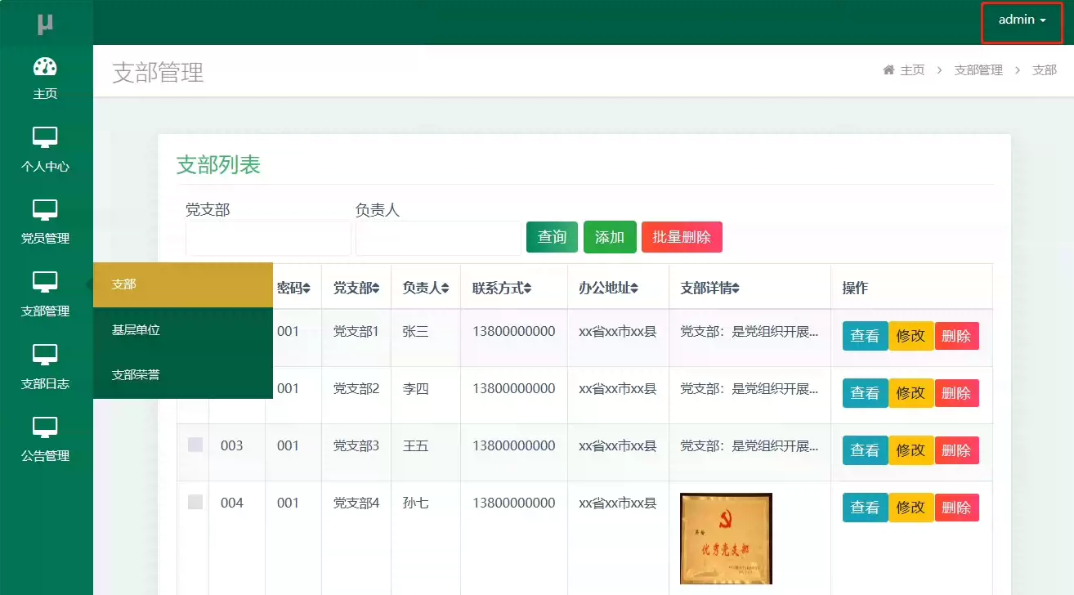This screenshot has height=595, width=1074.
Task: Select 支部 in the flyout submenu
Action: tap(183, 284)
